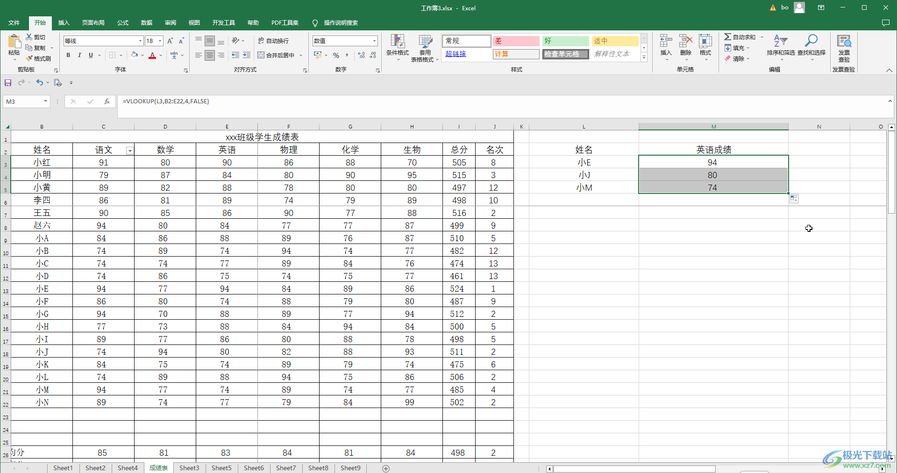Expand the cell styles gallery more arrow
This screenshot has width=897, height=473.
644,57
